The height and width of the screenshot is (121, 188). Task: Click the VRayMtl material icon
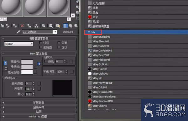[x=90, y=78]
